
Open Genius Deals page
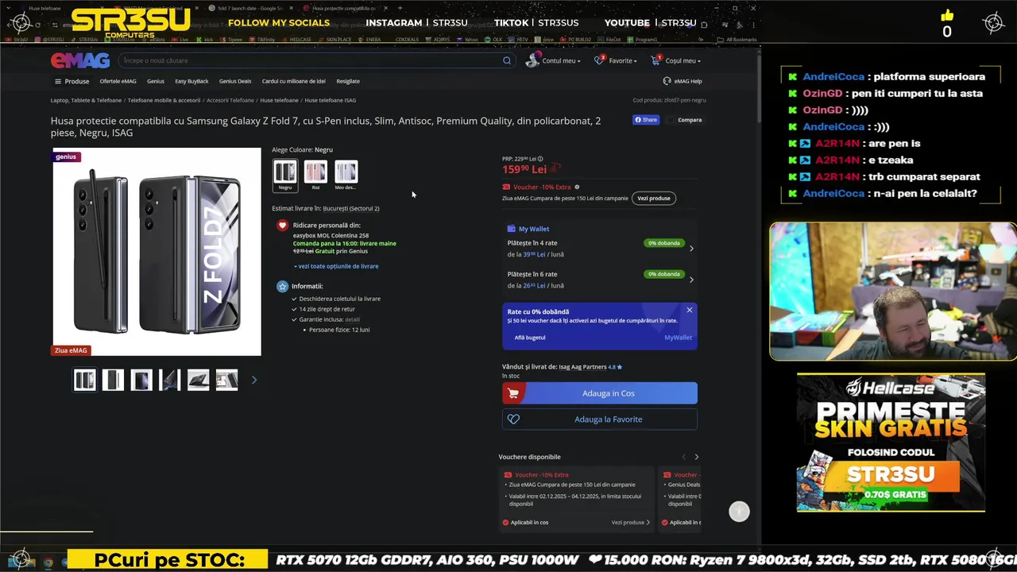[x=235, y=81]
